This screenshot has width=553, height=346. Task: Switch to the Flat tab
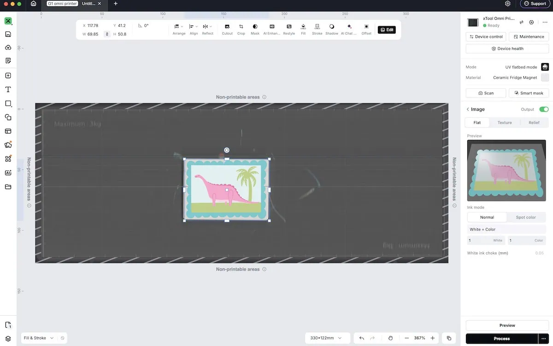pyautogui.click(x=477, y=122)
